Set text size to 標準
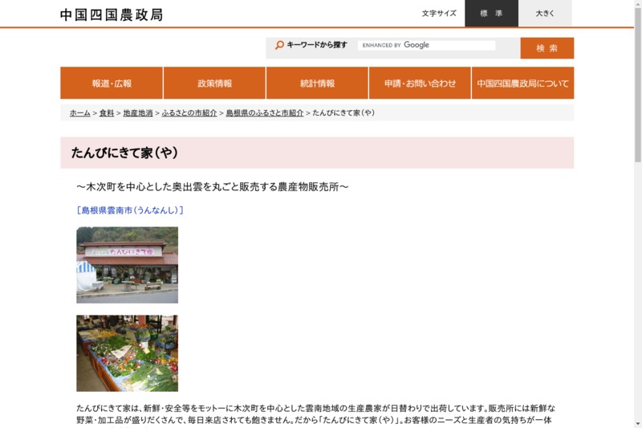 491,14
